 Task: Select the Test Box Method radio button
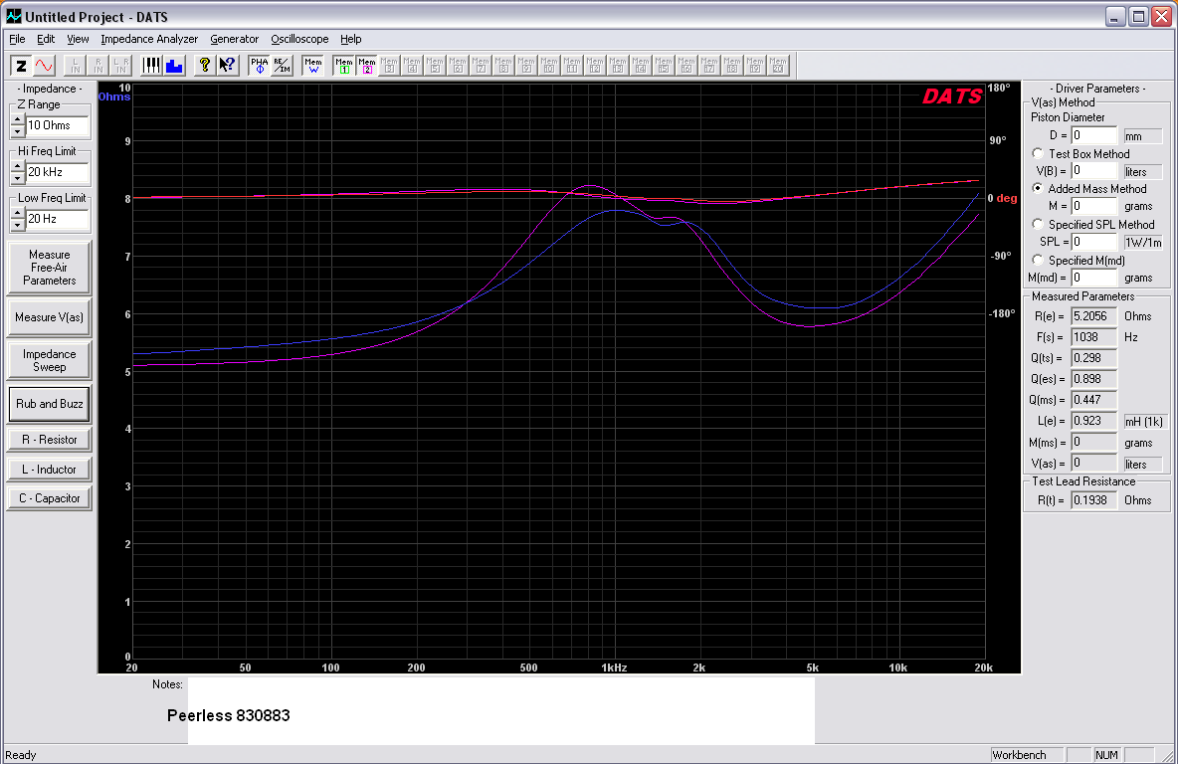coord(1038,153)
